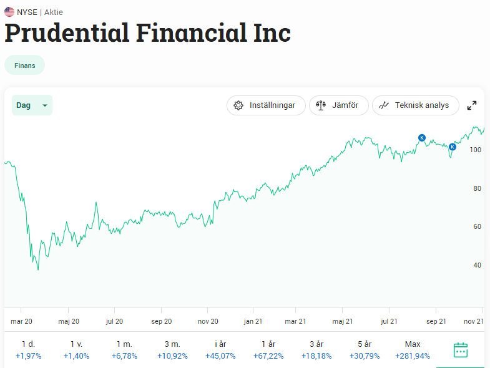The height and width of the screenshot is (368, 490).
Task: Click the Dag dropdown arrow
Action: click(x=45, y=105)
